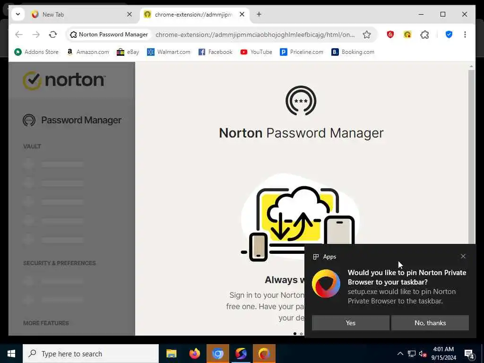Open the Booking.com bookmark
Image resolution: width=484 pixels, height=363 pixels.
click(x=353, y=52)
